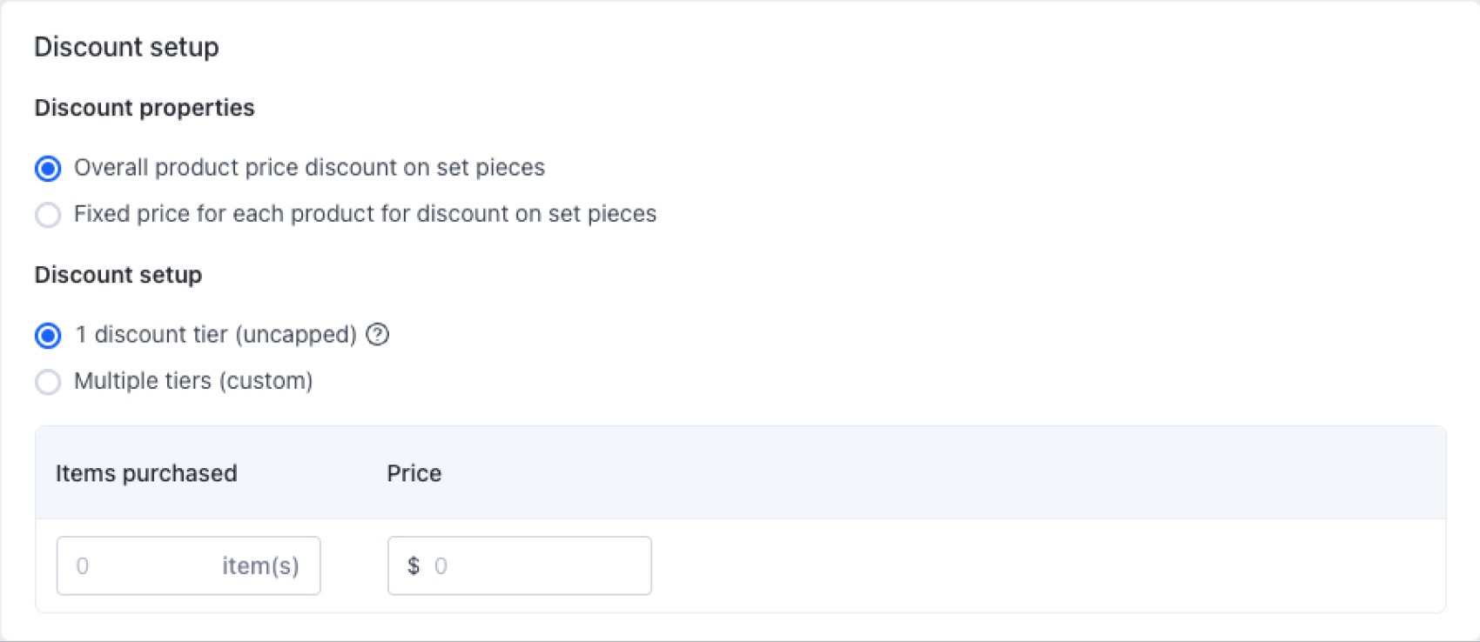Image resolution: width=1480 pixels, height=642 pixels.
Task: Click the Discount setup section heading
Action: [118, 275]
